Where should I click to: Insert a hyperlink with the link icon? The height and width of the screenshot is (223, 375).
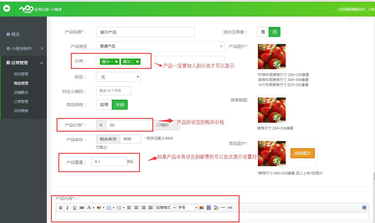click(230, 208)
